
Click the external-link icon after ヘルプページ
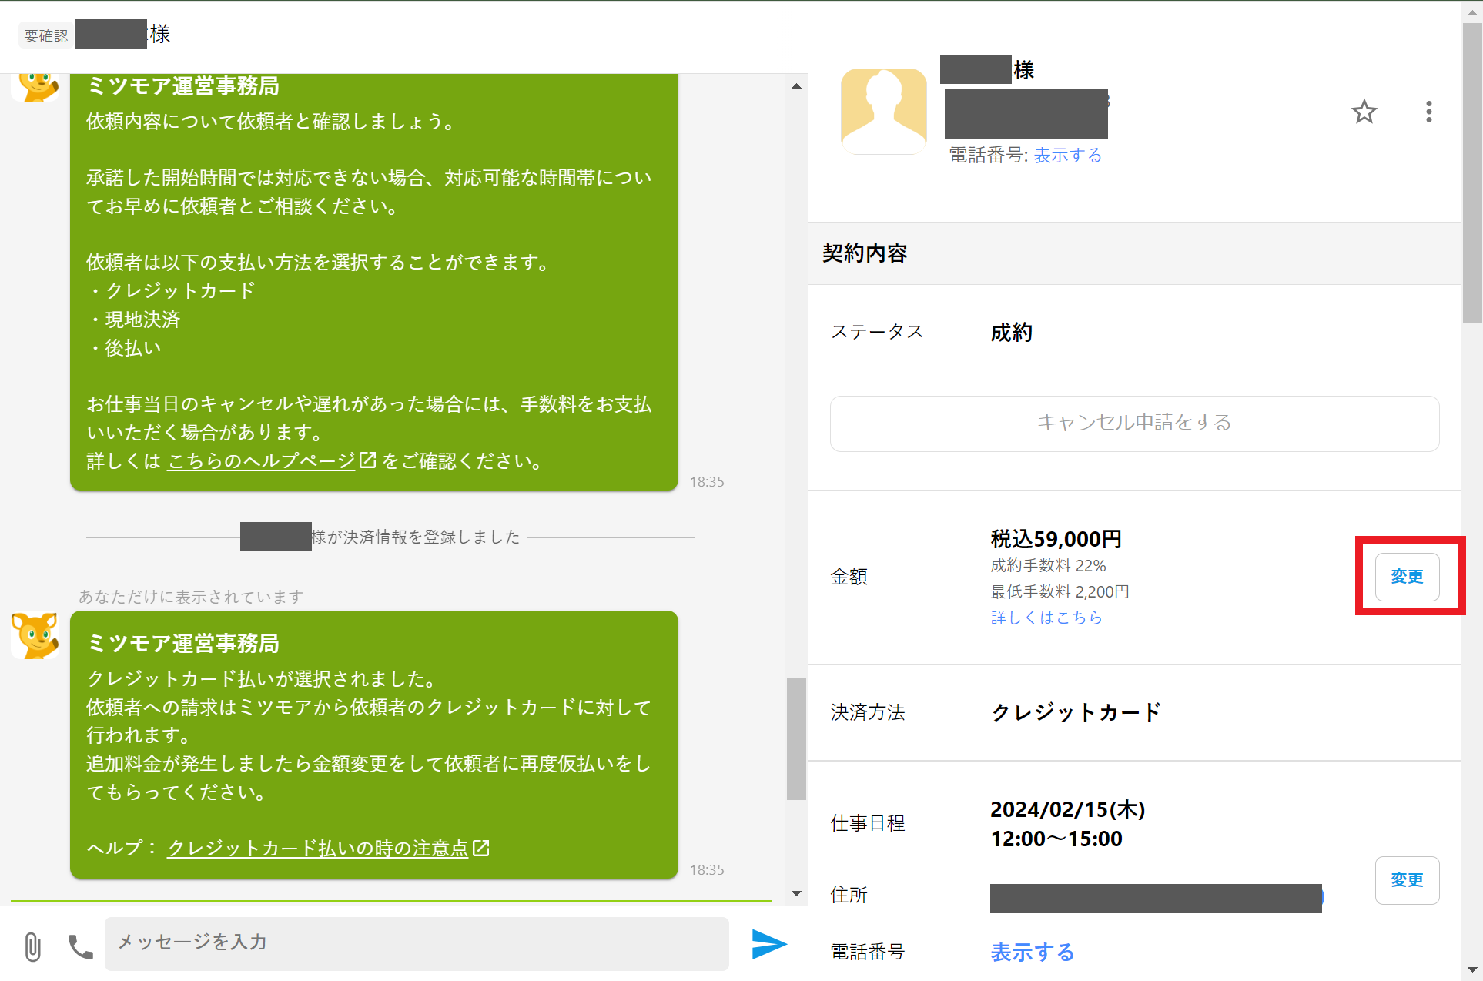(368, 460)
